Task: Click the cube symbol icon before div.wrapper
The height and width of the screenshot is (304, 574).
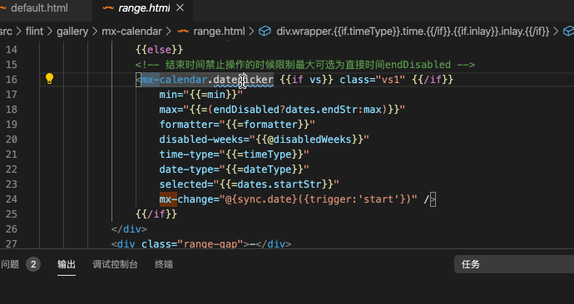Action: tap(265, 32)
